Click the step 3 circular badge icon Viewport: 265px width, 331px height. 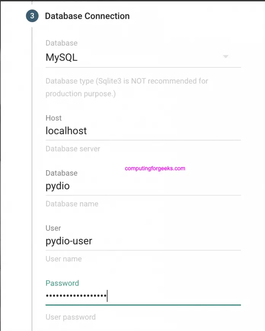pos(31,16)
